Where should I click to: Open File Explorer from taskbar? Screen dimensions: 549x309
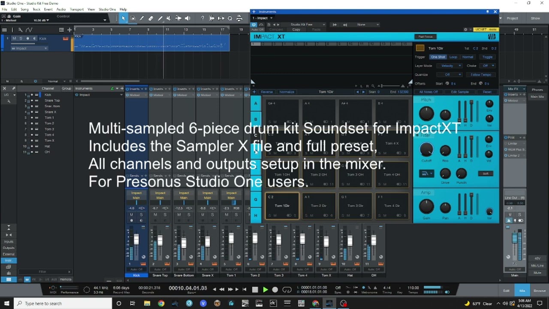tap(147, 303)
